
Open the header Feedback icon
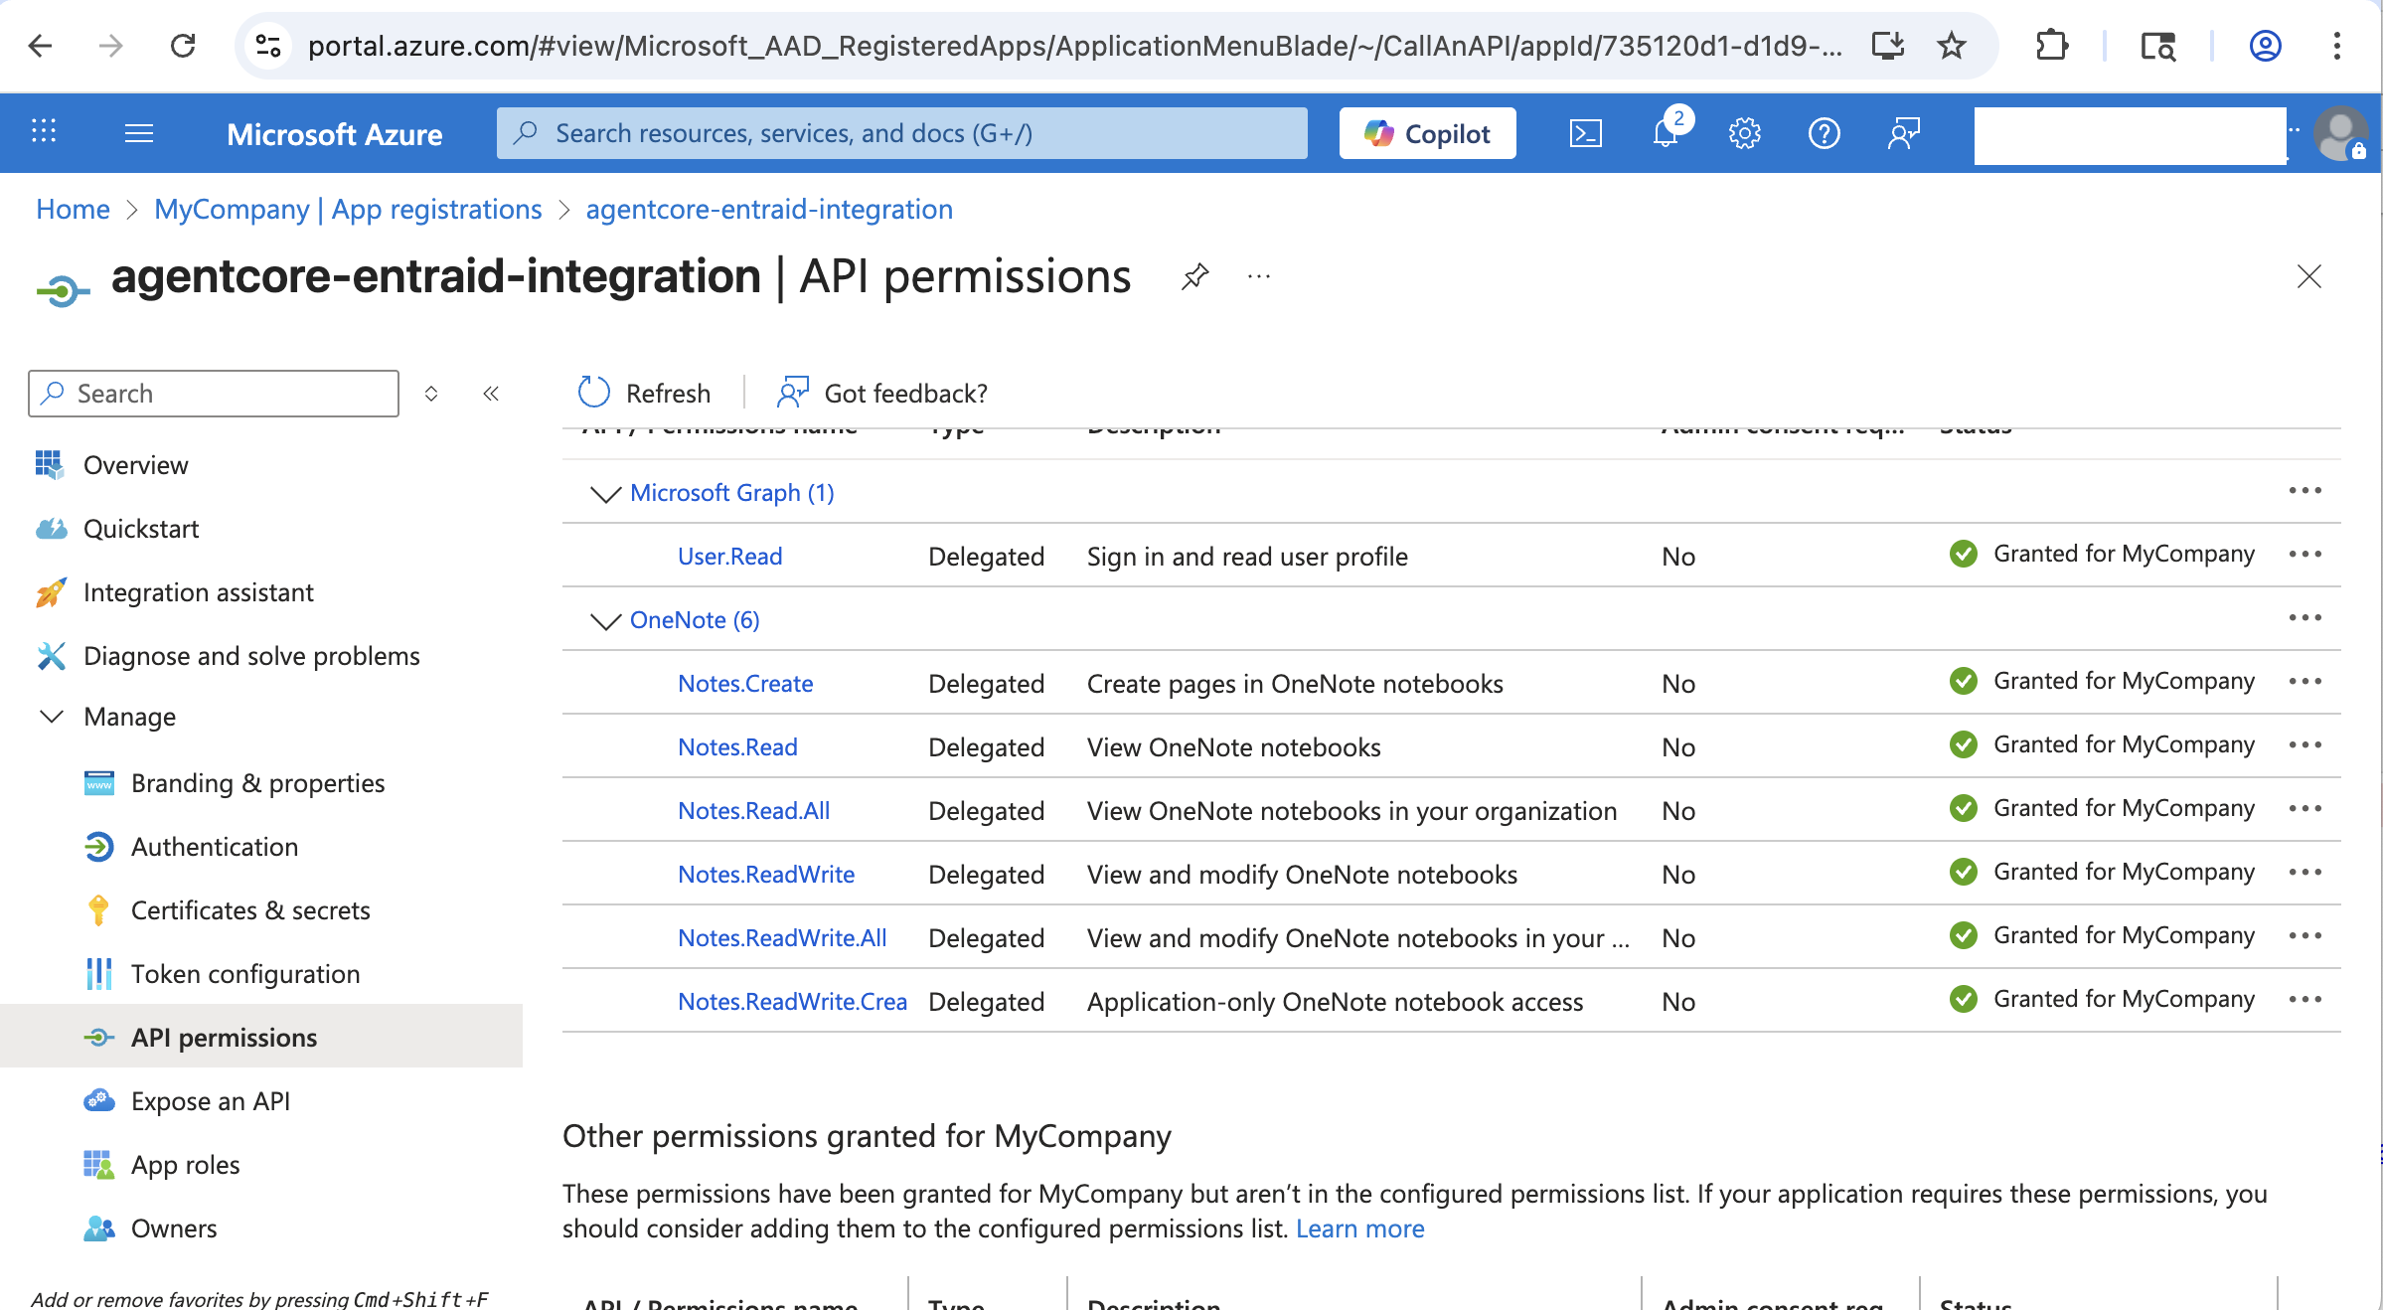pos(1904,132)
